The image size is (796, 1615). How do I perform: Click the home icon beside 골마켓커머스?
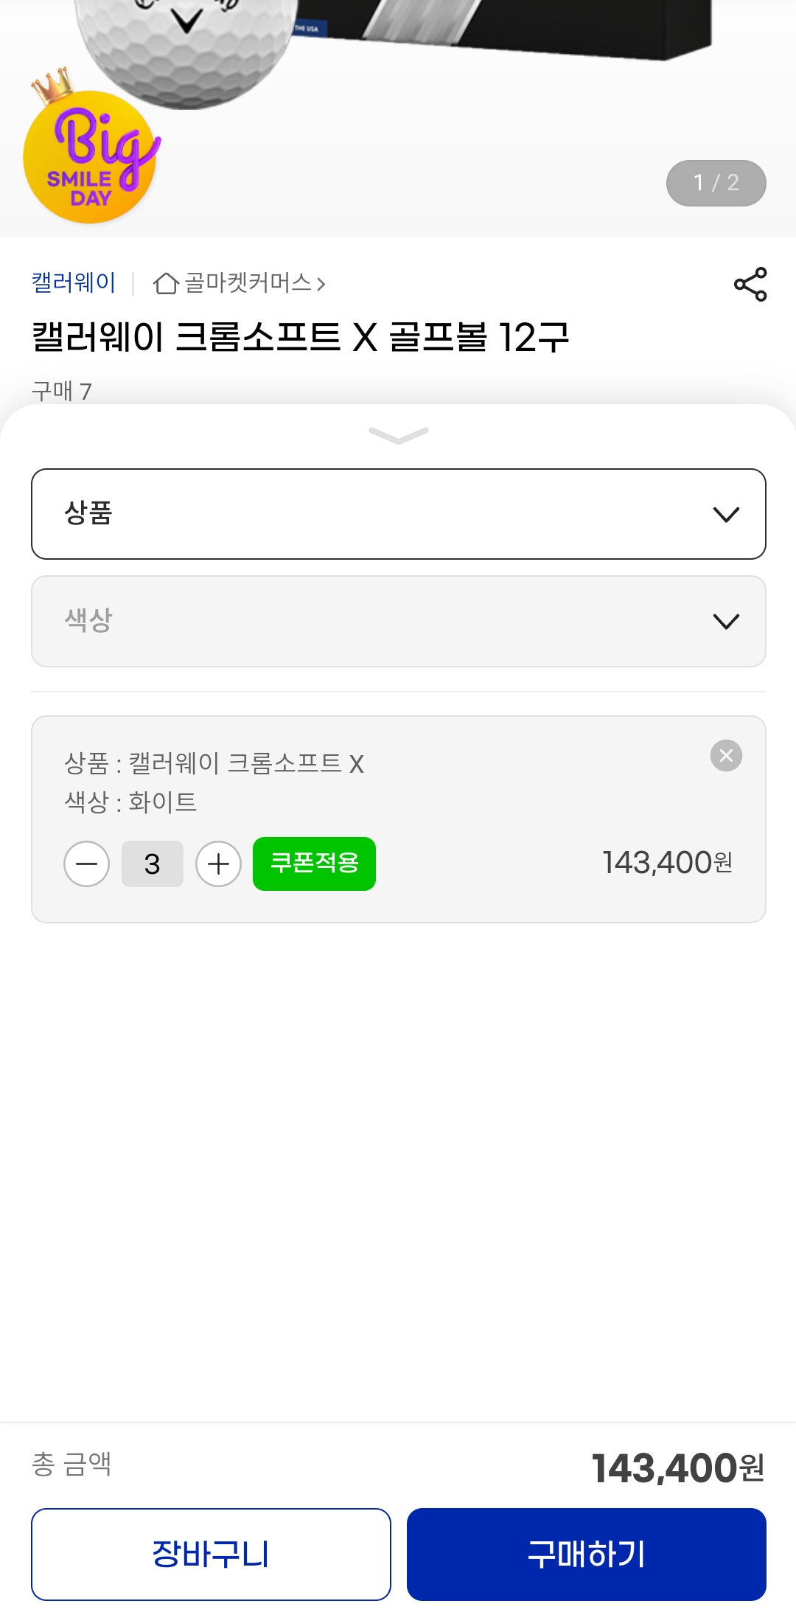pyautogui.click(x=166, y=283)
